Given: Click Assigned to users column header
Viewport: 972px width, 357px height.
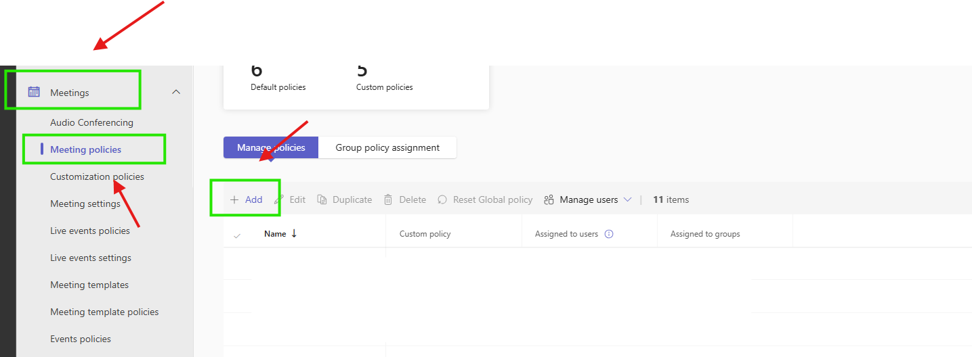Looking at the screenshot, I should point(566,234).
